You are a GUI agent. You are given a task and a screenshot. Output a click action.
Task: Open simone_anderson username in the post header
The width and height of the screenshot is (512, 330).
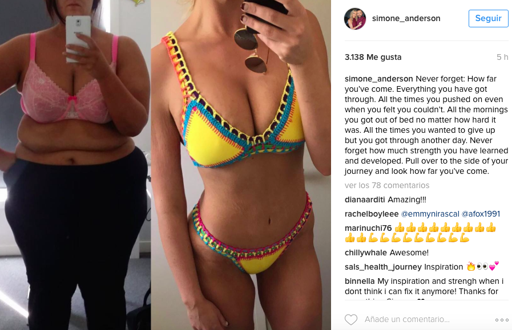coord(406,19)
